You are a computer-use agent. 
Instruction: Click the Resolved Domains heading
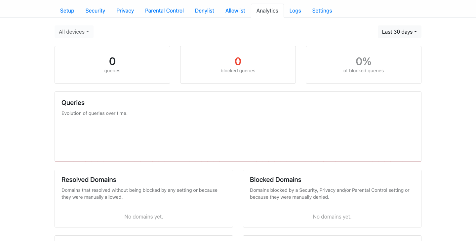point(89,180)
